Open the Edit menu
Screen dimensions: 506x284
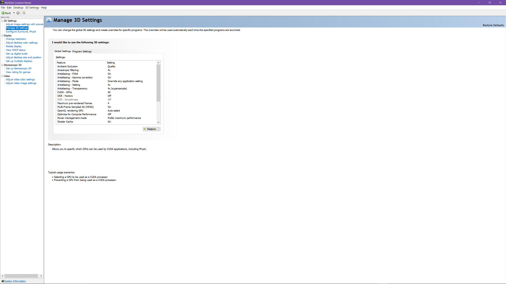click(x=9, y=8)
